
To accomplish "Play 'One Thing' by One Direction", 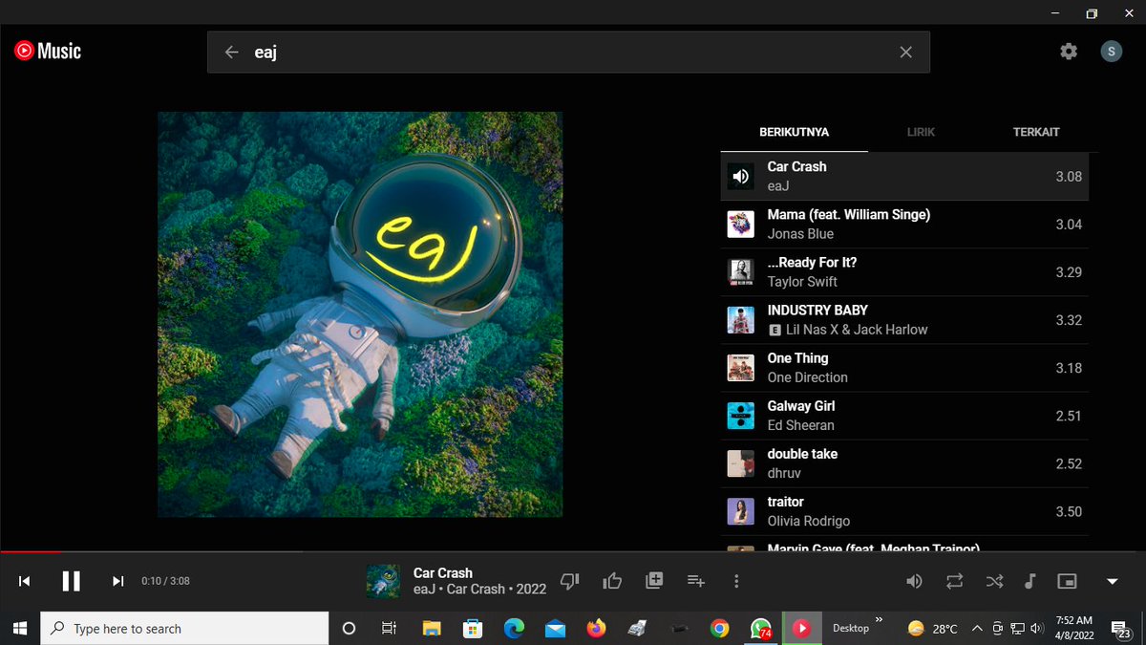I will click(x=904, y=368).
